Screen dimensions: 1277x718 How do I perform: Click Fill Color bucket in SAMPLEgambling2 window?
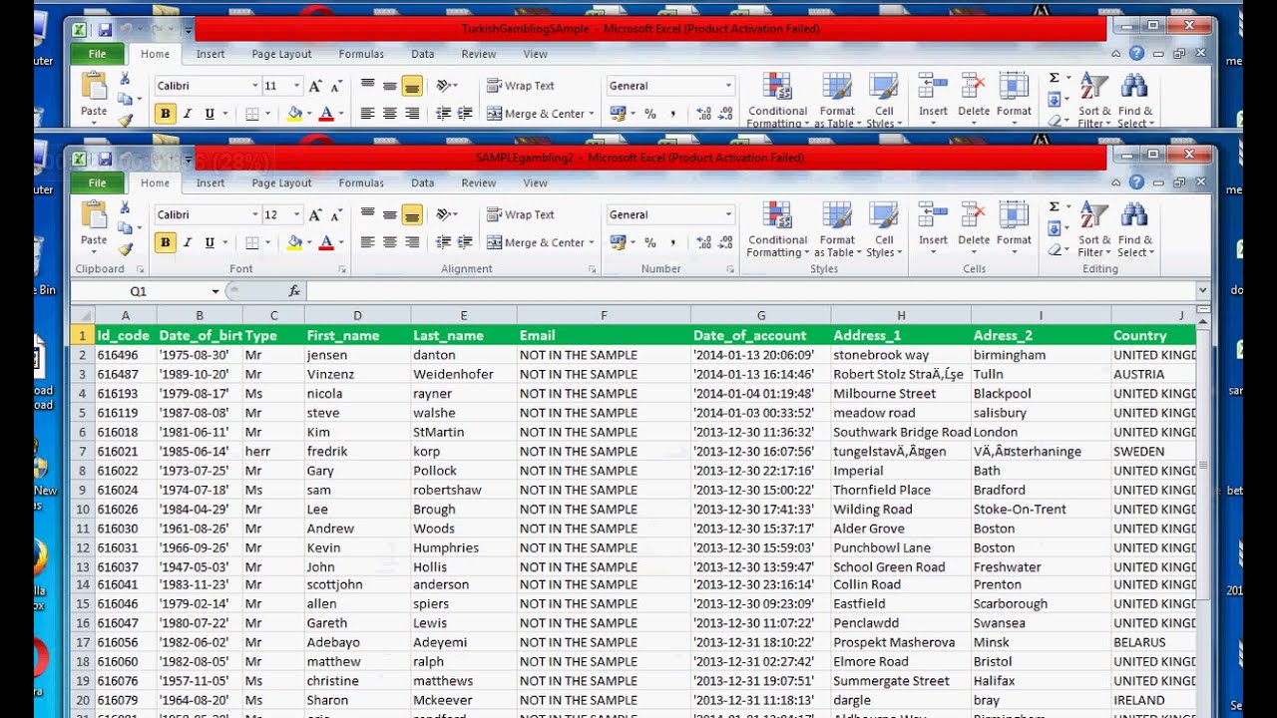(293, 242)
